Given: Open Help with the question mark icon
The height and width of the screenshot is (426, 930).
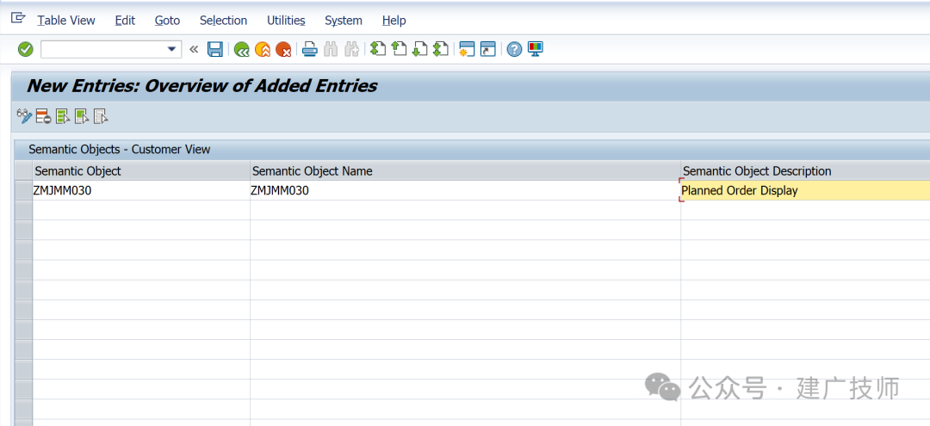Looking at the screenshot, I should tap(514, 49).
